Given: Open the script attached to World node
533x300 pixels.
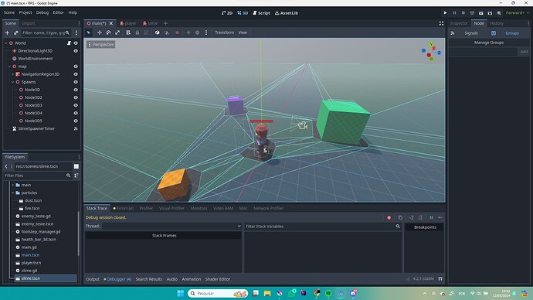Looking at the screenshot, I should point(69,43).
